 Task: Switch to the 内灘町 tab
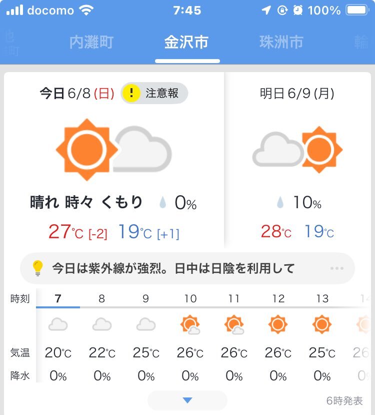point(91,42)
